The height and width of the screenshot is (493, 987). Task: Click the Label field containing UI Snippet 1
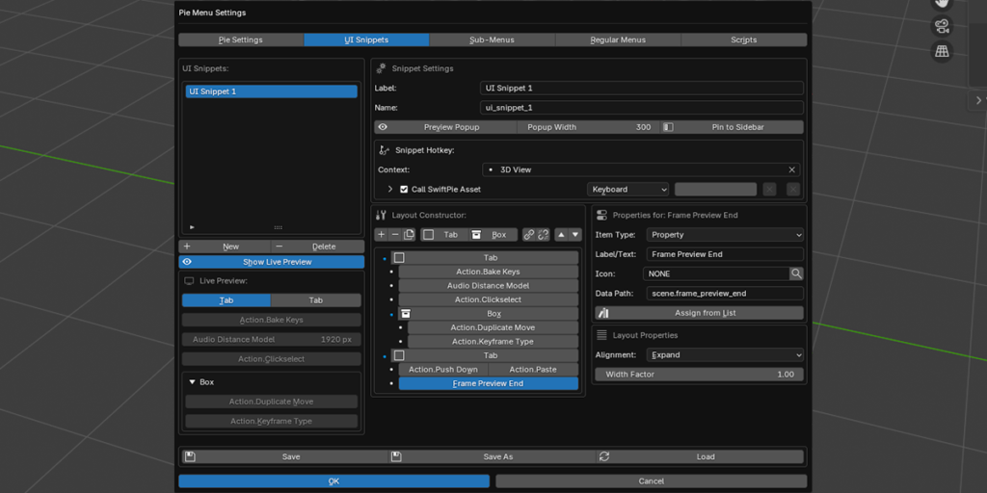click(641, 88)
